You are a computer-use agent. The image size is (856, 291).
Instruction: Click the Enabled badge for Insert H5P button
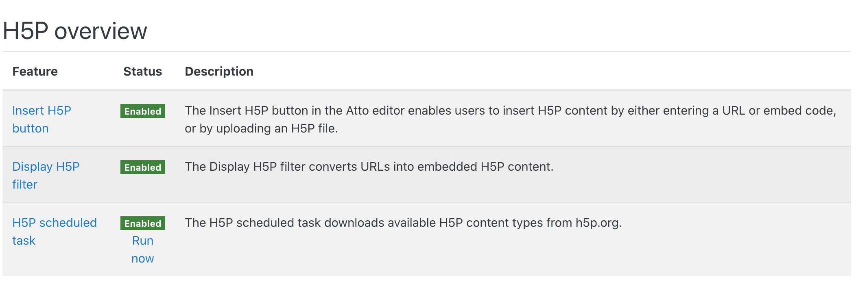(x=142, y=111)
